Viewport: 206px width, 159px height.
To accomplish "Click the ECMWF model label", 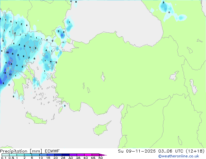I will coord(52,151).
